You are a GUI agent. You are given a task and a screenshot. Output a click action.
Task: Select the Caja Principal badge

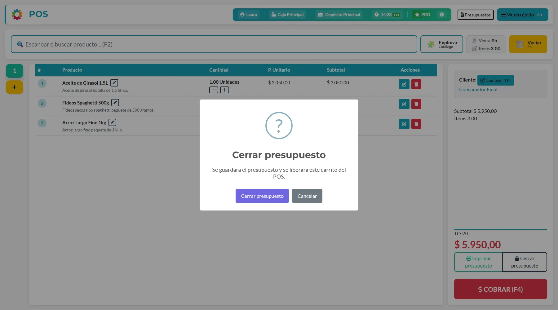tap(287, 15)
